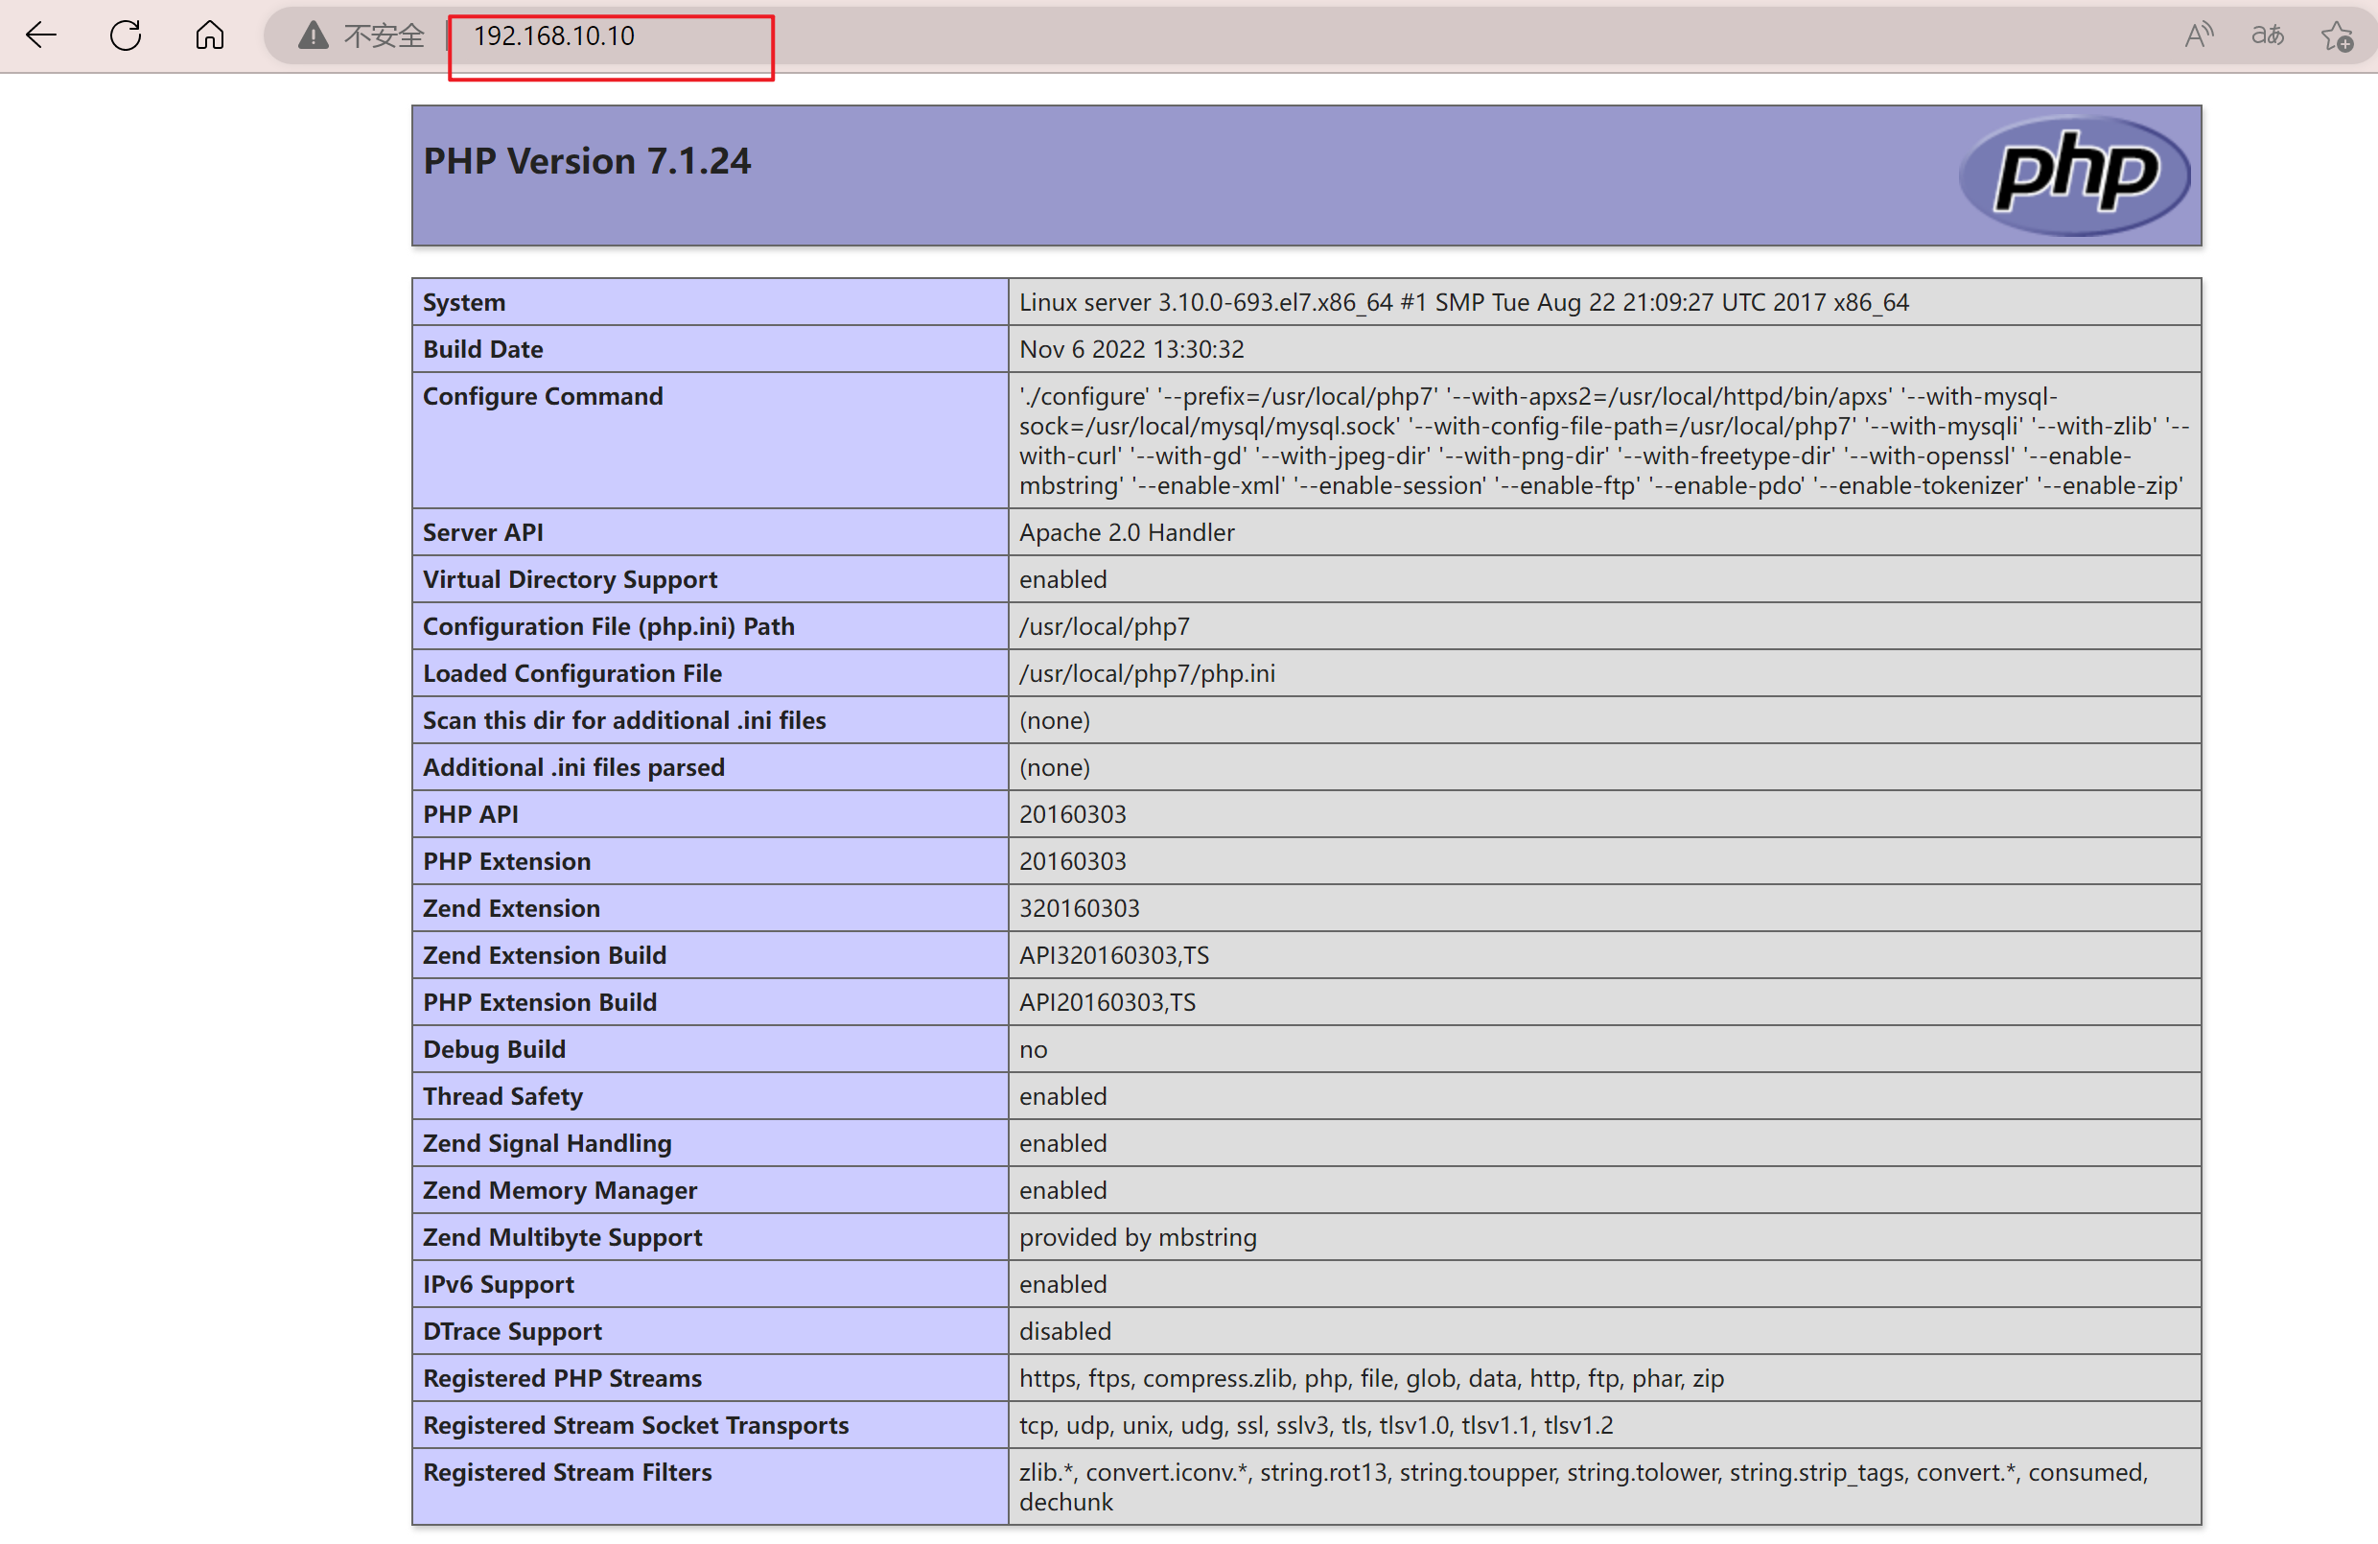Click the PHP Extension row label
2378x1544 pixels.
[506, 860]
